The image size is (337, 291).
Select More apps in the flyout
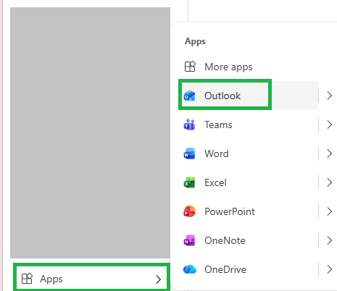(x=249, y=67)
